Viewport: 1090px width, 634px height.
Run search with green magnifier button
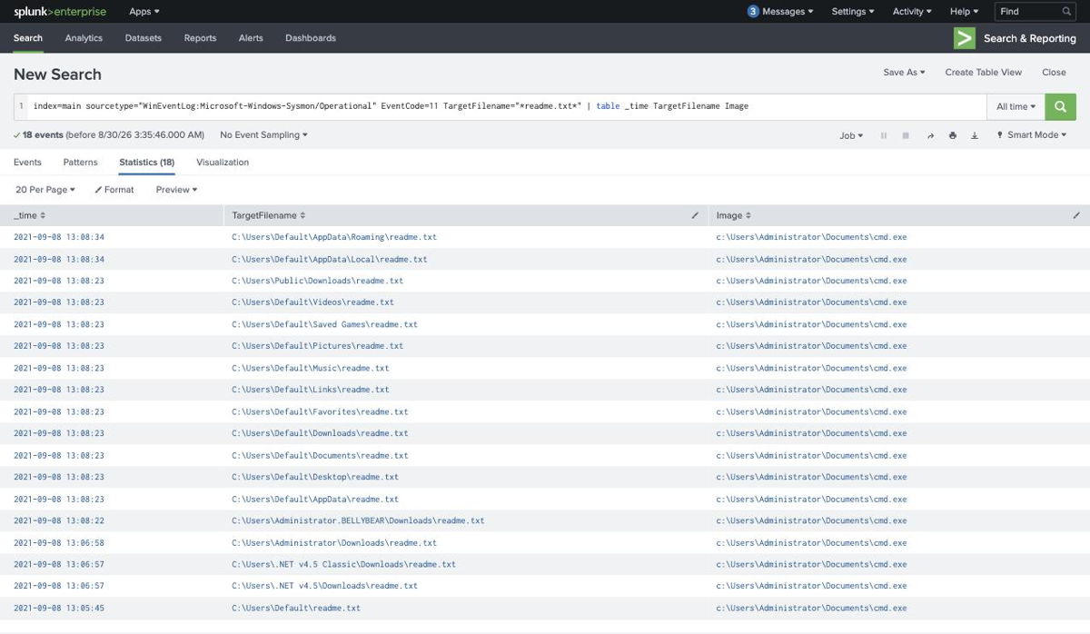(x=1060, y=106)
